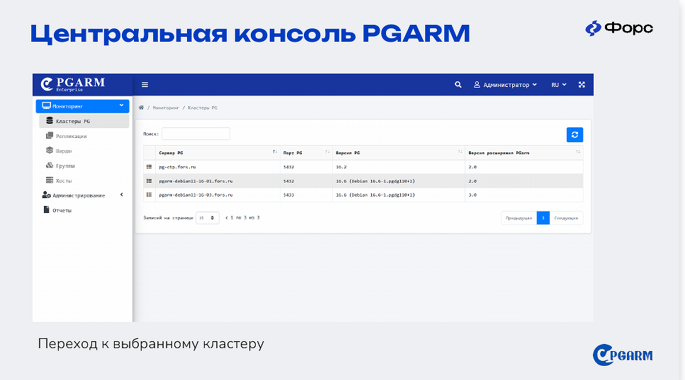Click the blue refresh button
Viewport: 685px width, 380px height.
tap(574, 135)
